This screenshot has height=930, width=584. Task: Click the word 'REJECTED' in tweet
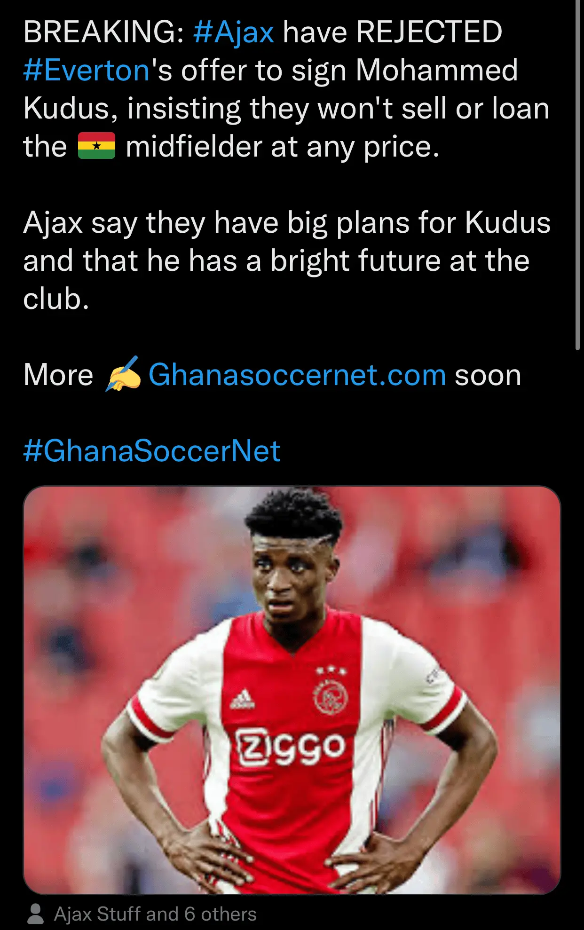(x=429, y=32)
